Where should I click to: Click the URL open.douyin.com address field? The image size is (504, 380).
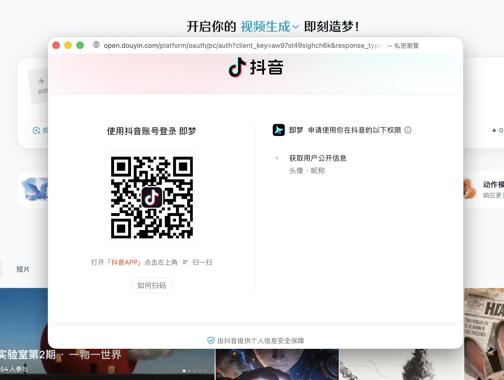click(x=243, y=45)
